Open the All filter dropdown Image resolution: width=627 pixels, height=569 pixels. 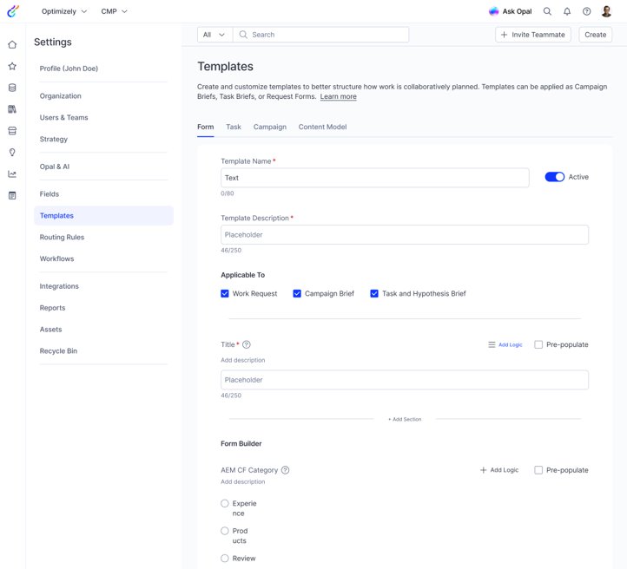point(214,35)
